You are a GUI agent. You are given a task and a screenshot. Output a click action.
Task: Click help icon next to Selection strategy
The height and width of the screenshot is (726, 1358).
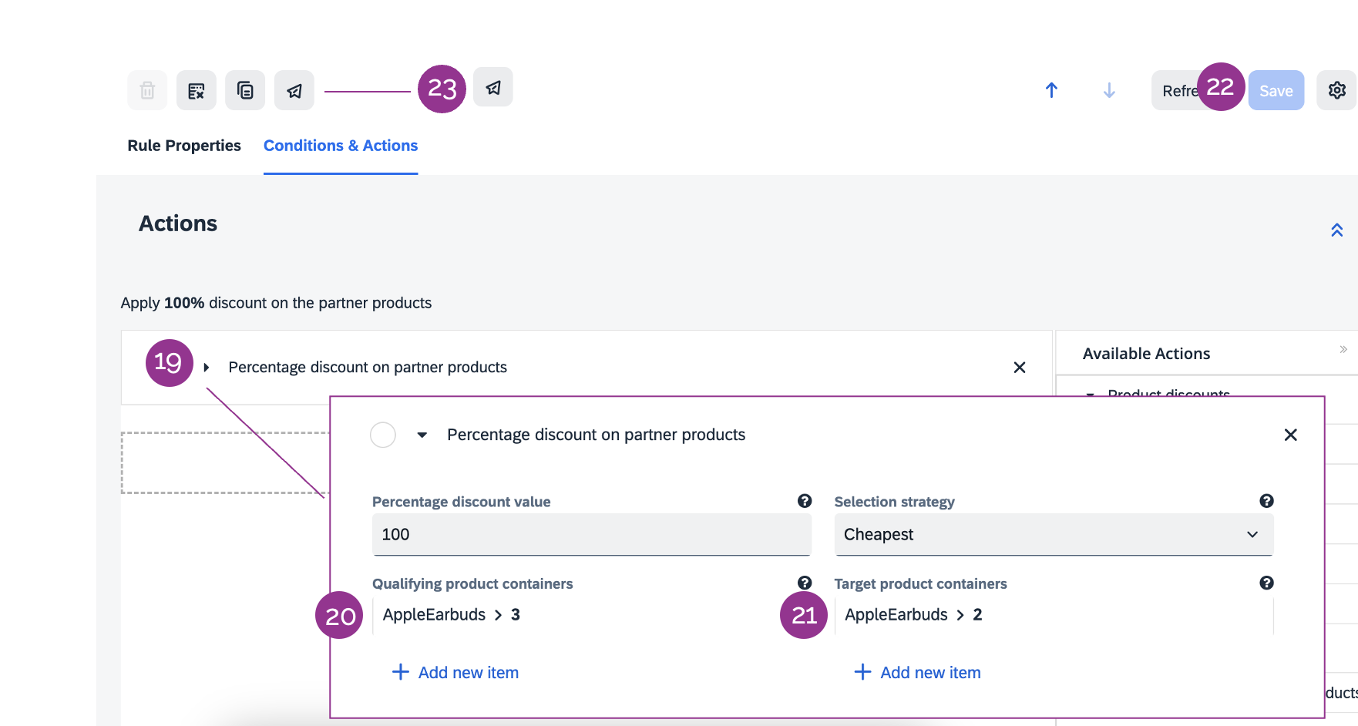[x=1266, y=501]
